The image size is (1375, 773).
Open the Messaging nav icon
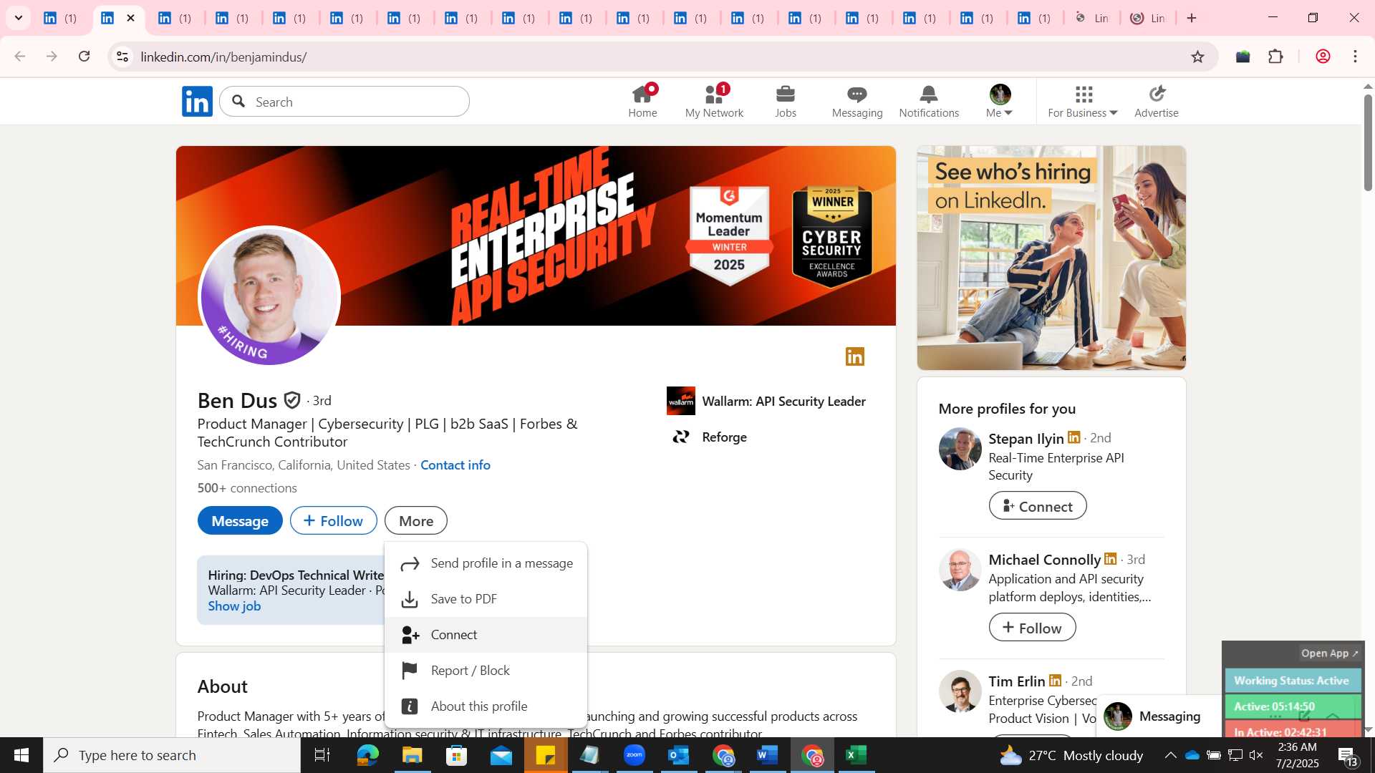857,101
